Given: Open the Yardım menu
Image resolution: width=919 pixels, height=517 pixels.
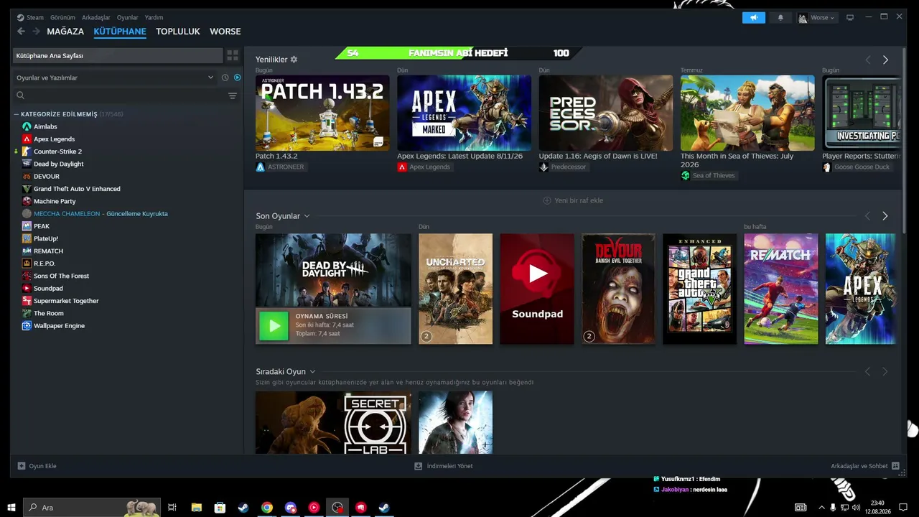Looking at the screenshot, I should 154,17.
